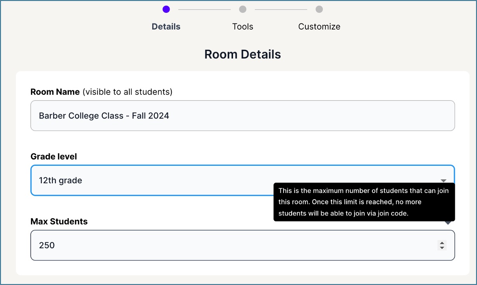
Task: Click the gray Tools step dot
Action: [x=243, y=9]
